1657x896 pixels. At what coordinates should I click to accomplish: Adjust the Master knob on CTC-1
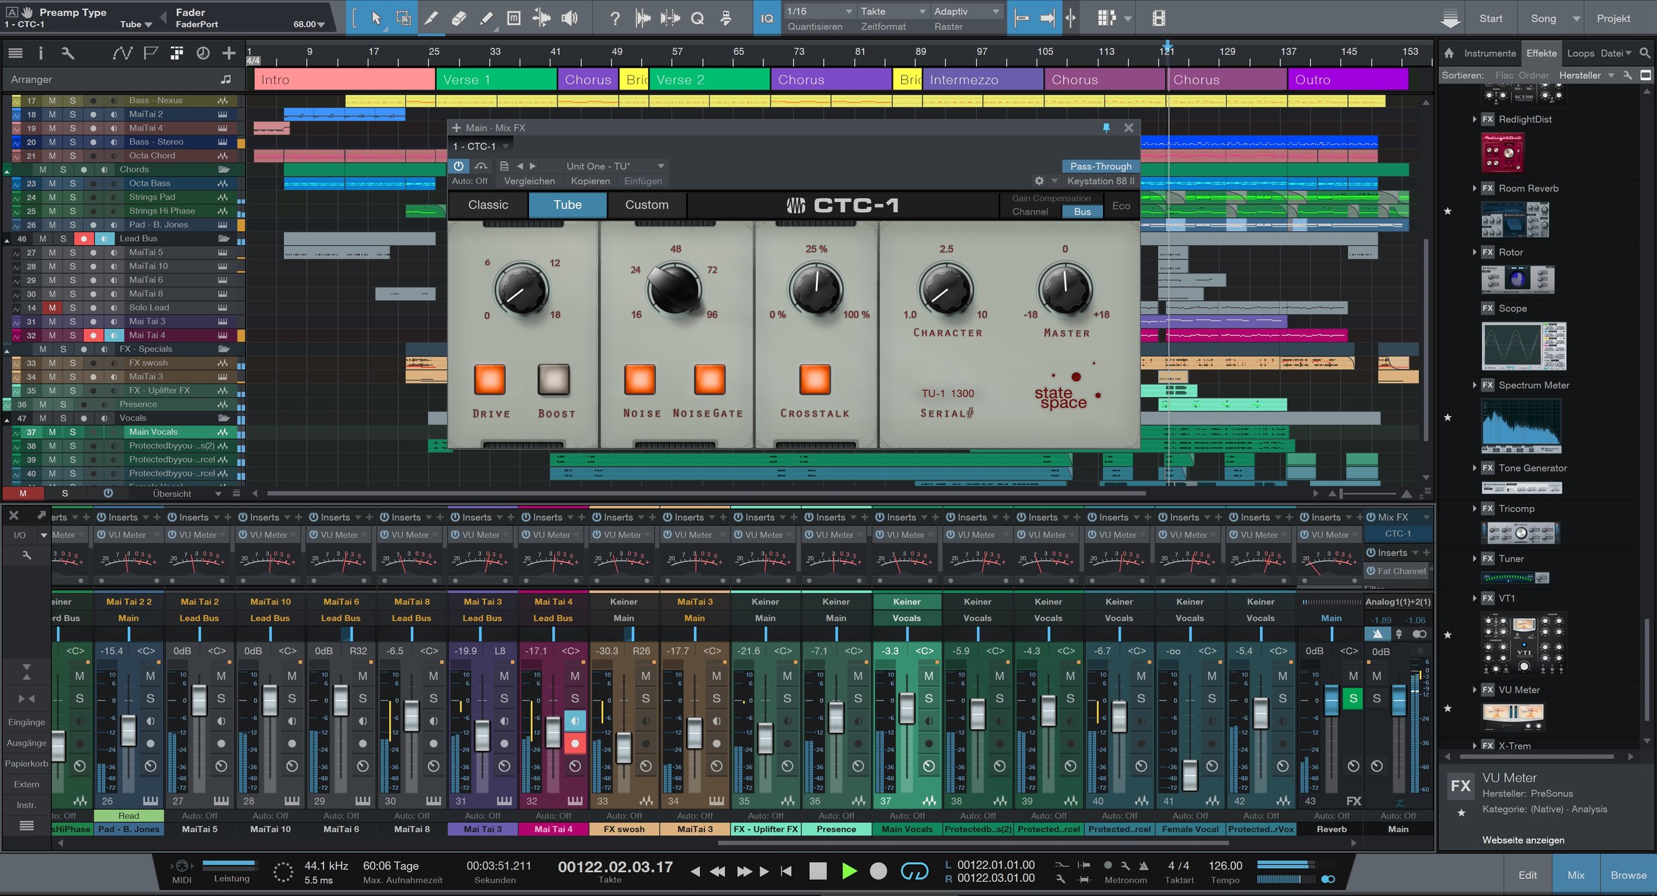1064,289
